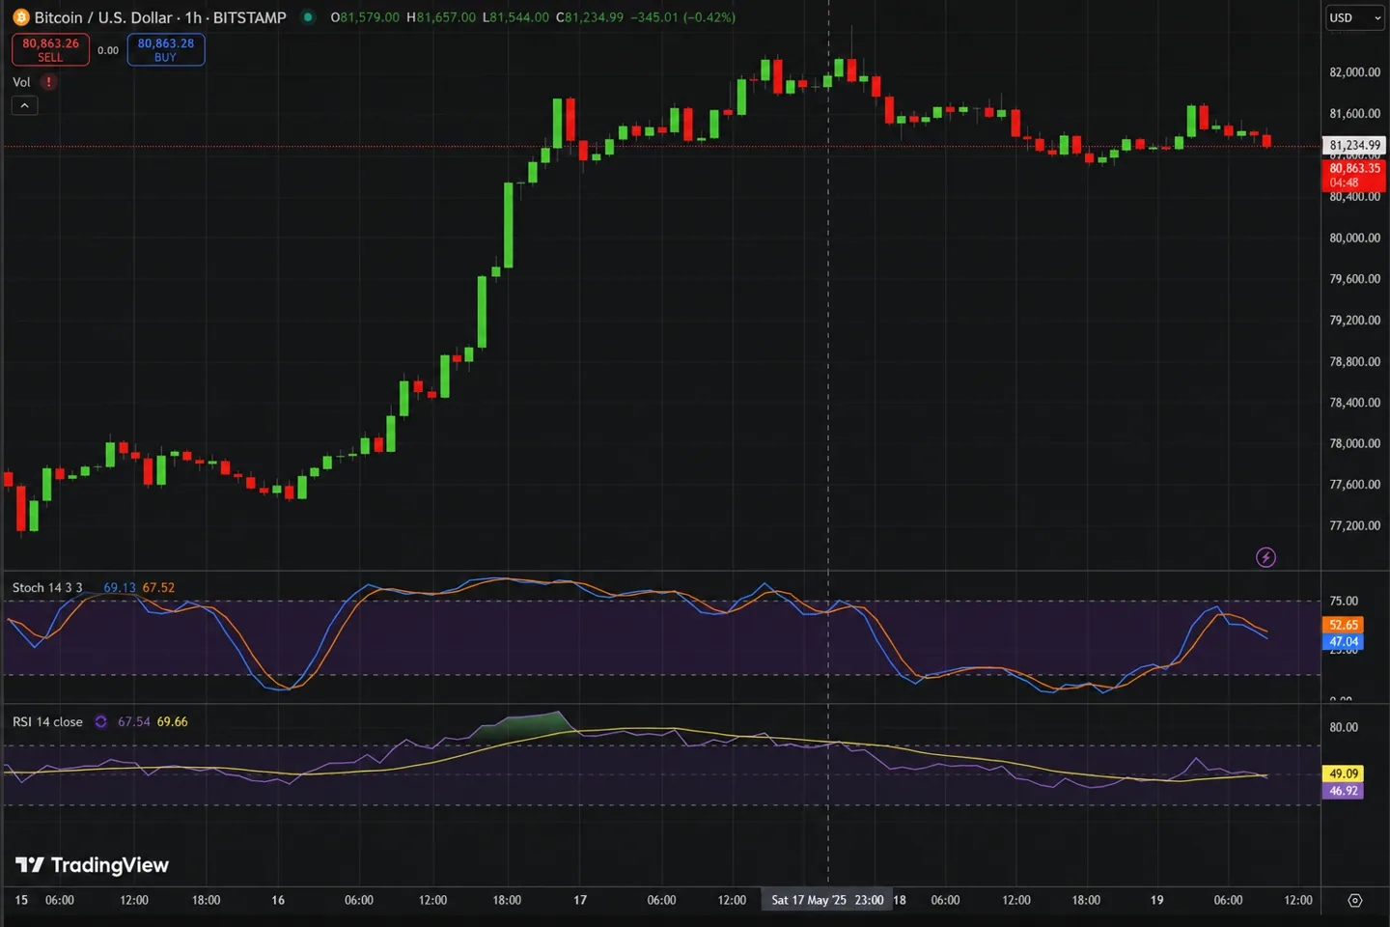
Task: Click the RSI indicator refresh circle icon
Action: [x=100, y=721]
